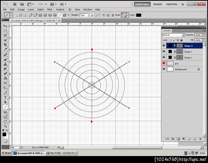Click the black Color swatch in options bar
The image size is (208, 163).
[x=139, y=15]
